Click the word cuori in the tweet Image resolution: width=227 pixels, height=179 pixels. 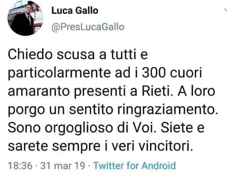tap(186, 73)
